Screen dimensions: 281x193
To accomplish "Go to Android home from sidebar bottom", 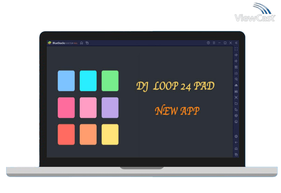I will (236, 149).
